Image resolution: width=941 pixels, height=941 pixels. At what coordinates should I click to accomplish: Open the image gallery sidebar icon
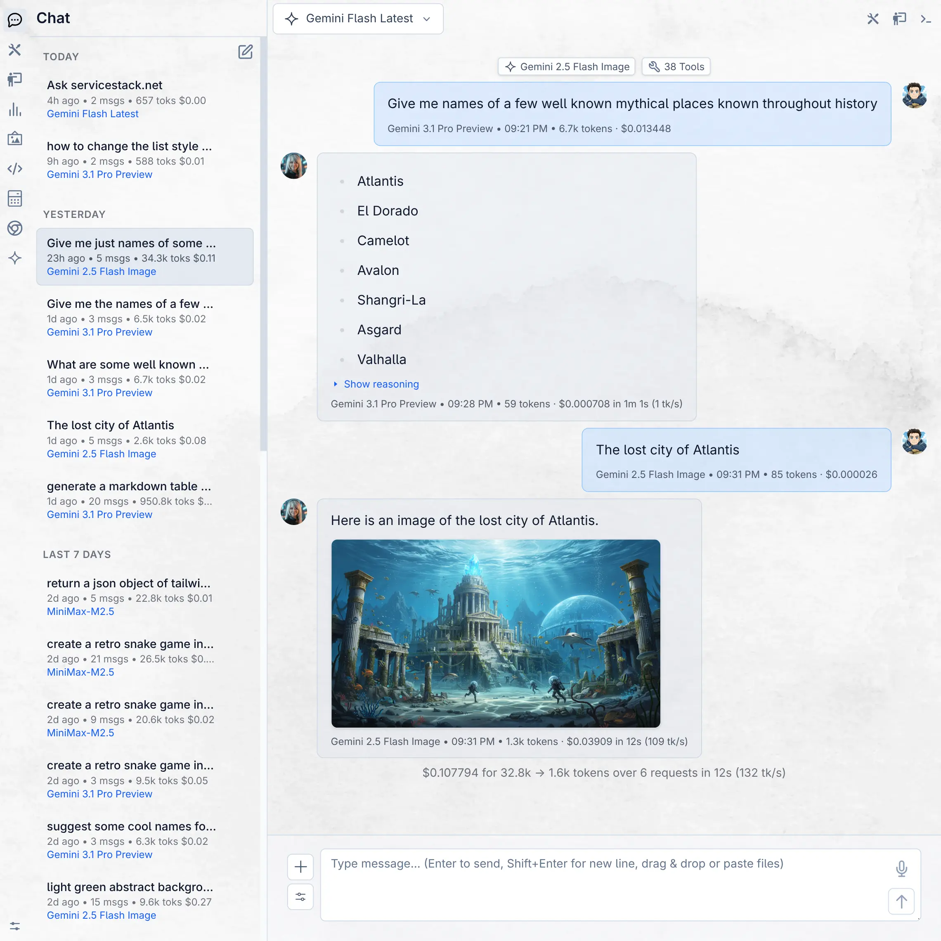click(x=15, y=139)
